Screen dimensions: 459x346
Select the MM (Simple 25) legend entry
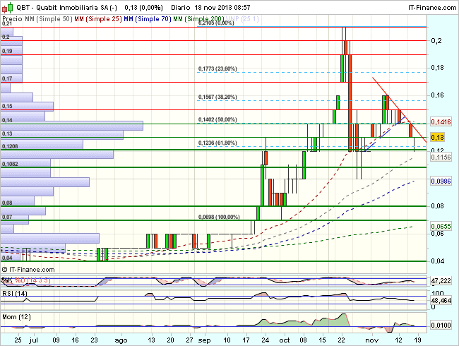pyautogui.click(x=98, y=19)
